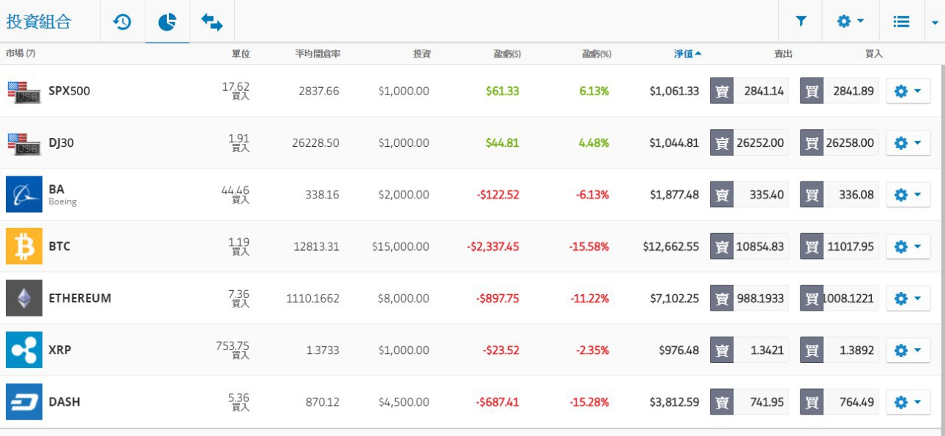Sort by 盈虧(%) column header

point(597,54)
